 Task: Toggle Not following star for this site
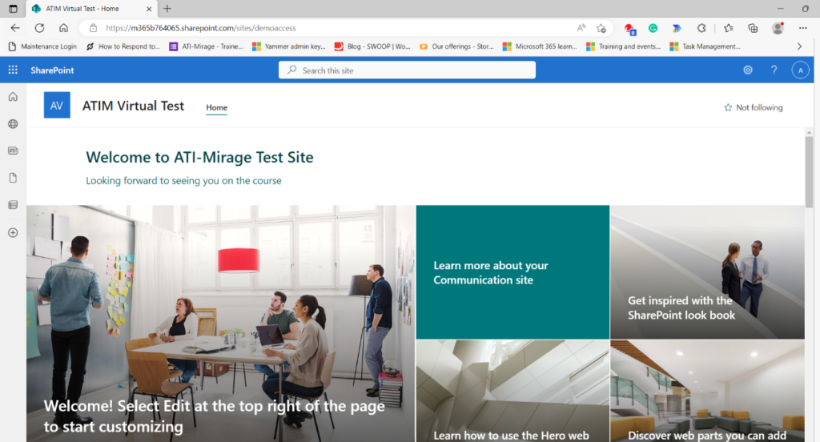753,107
